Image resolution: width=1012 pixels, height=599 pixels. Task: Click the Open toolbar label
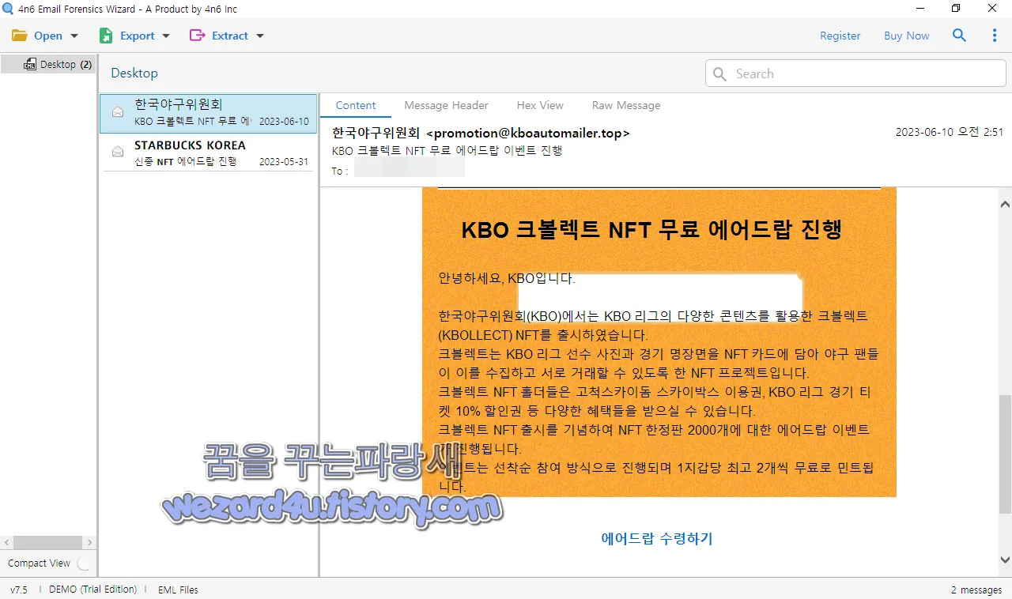pos(48,36)
